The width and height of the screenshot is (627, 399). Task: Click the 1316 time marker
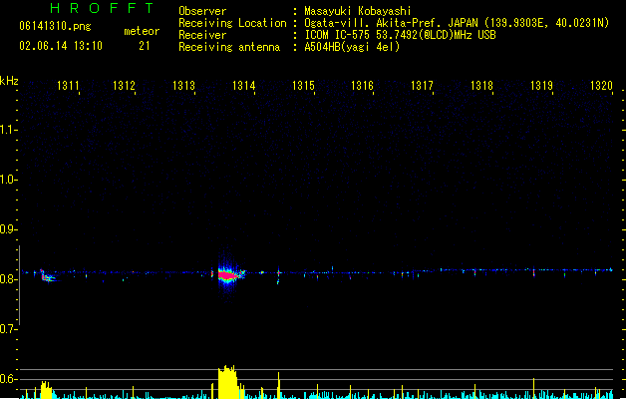362,86
